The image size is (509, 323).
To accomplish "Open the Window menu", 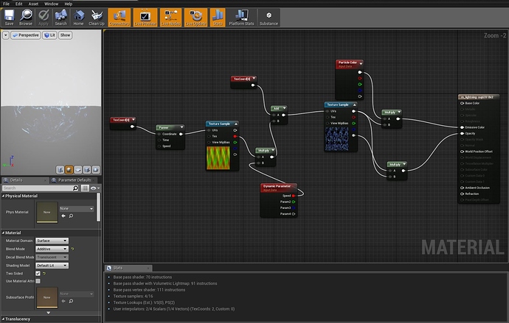I will pyautogui.click(x=51, y=4).
